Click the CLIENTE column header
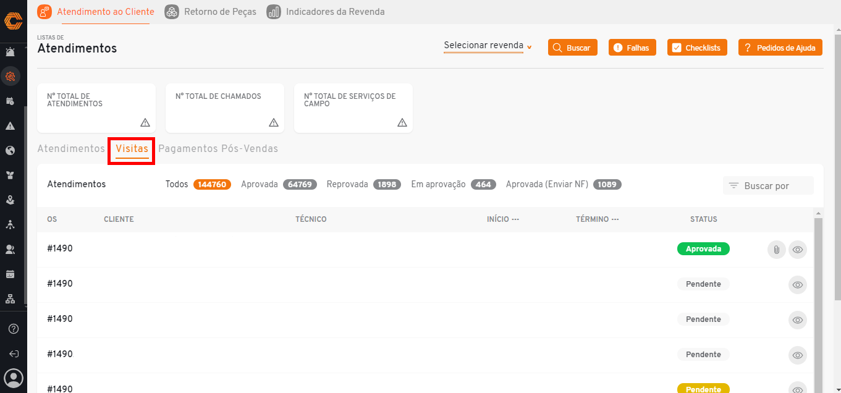This screenshot has width=841, height=393. coord(119,219)
